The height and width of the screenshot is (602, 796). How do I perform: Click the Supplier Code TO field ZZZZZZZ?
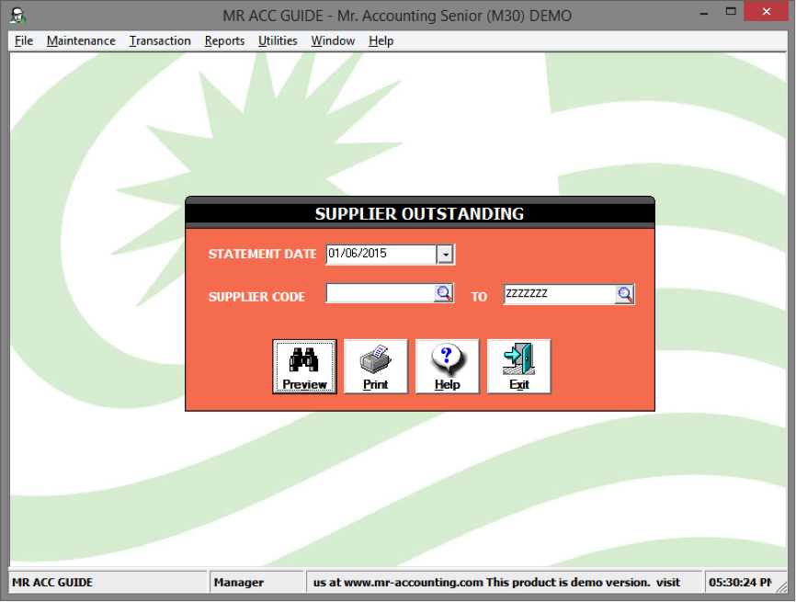(x=559, y=294)
